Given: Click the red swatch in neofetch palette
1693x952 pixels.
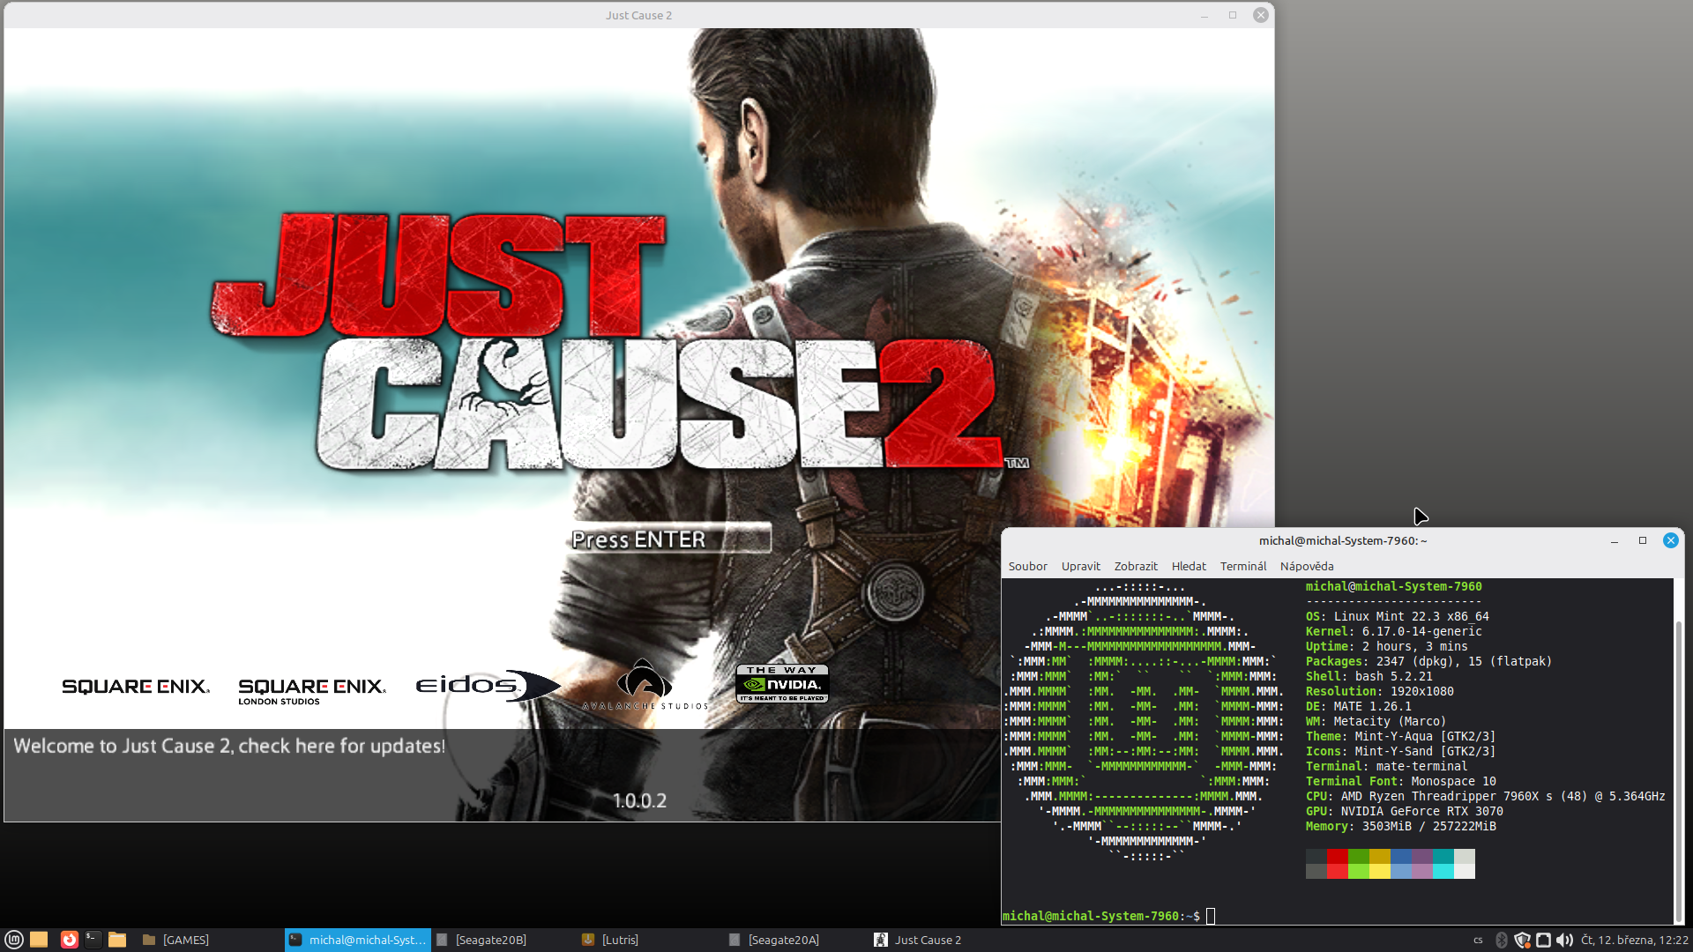Looking at the screenshot, I should point(1337,856).
